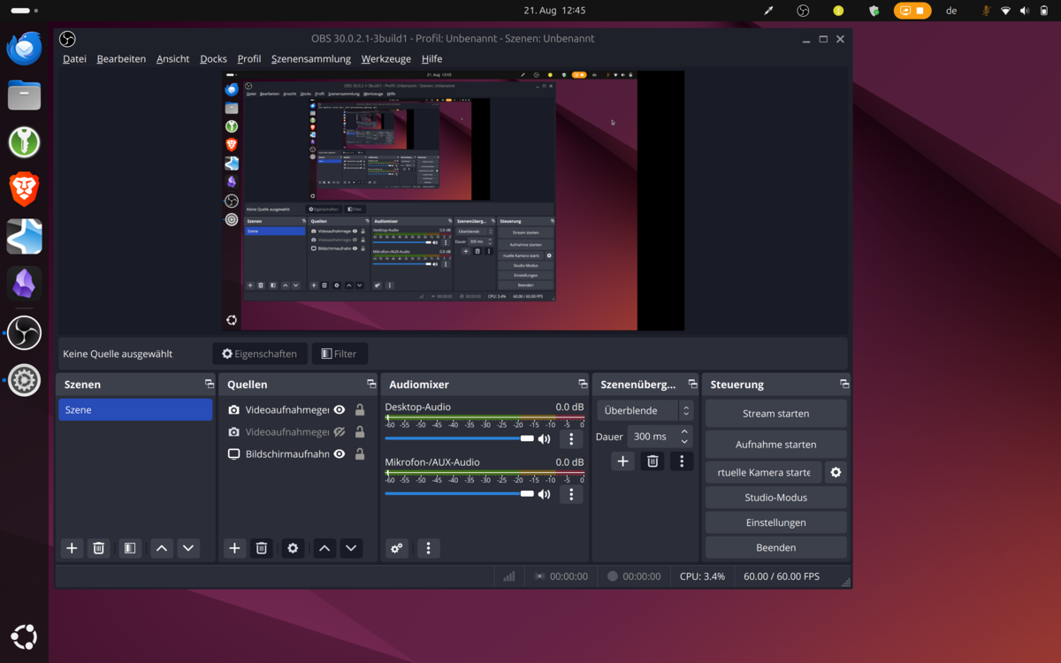This screenshot has height=663, width=1061.
Task: Open the Werkzeuge menu
Action: 386,58
